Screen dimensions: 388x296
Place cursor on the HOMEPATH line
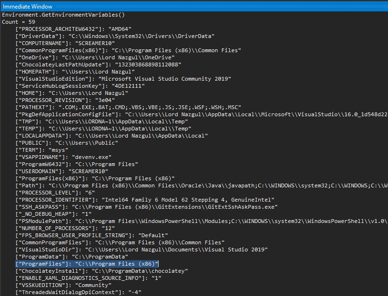coord(71,72)
